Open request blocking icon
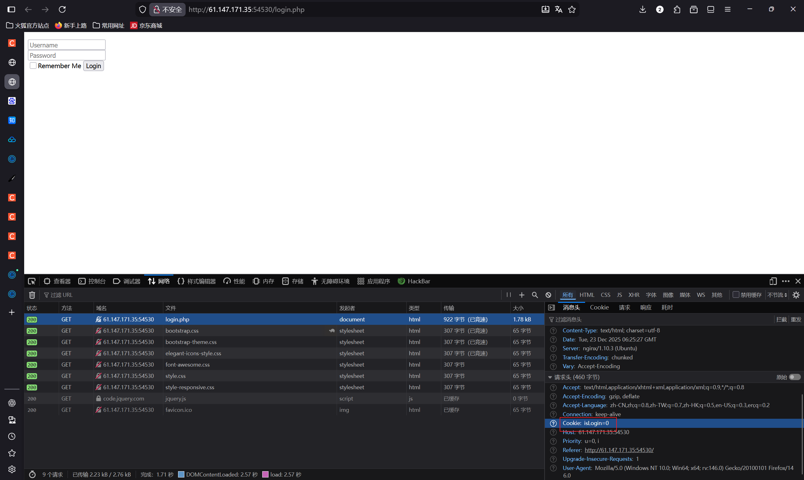This screenshot has width=804, height=480. [x=548, y=295]
